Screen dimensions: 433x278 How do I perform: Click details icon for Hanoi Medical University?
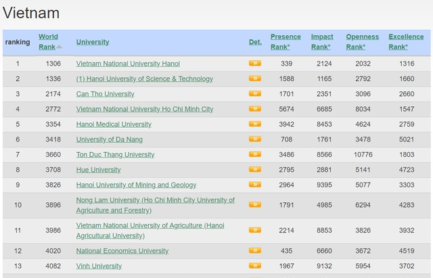[x=255, y=124]
